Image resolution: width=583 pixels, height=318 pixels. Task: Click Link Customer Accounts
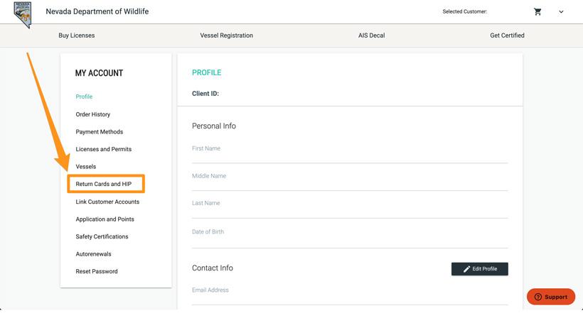tap(107, 202)
